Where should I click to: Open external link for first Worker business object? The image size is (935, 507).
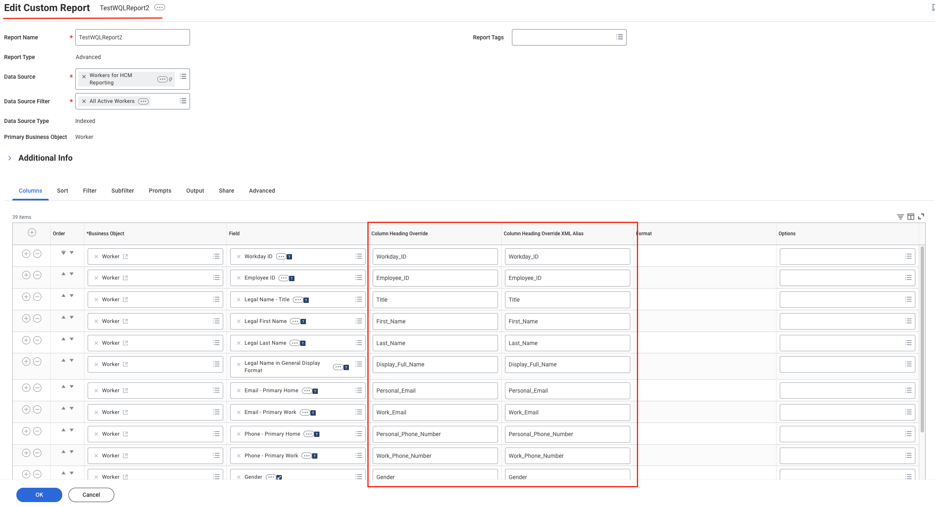point(125,256)
